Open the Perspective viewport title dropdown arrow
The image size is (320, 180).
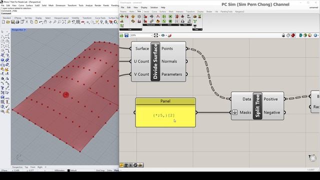pyautogui.click(x=25, y=30)
